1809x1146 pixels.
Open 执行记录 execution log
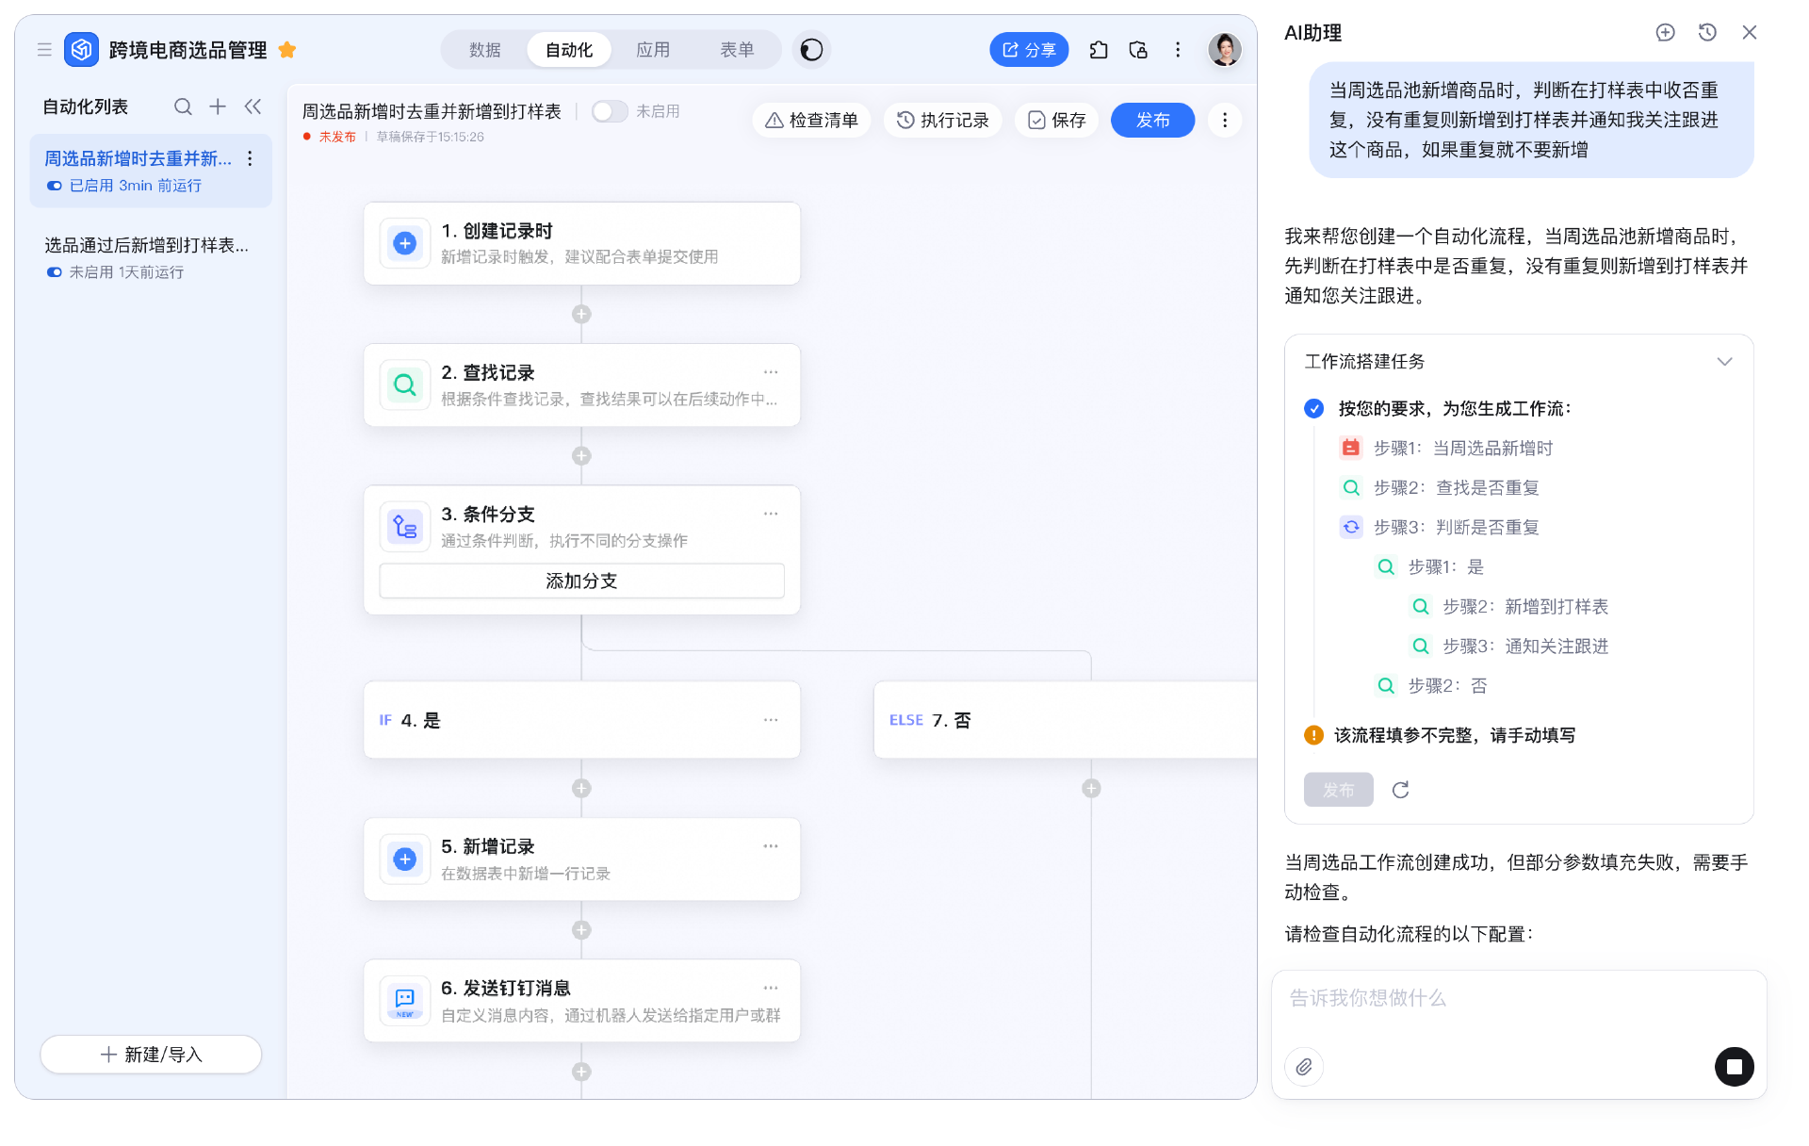[942, 121]
